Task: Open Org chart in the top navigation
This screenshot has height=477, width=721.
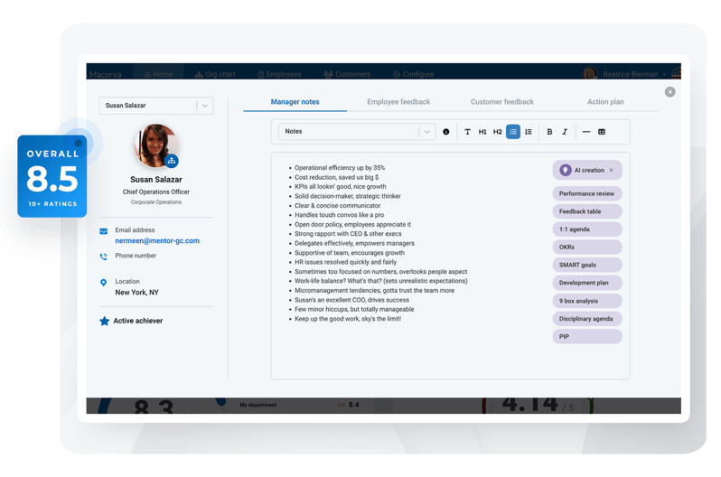Action: [x=215, y=74]
